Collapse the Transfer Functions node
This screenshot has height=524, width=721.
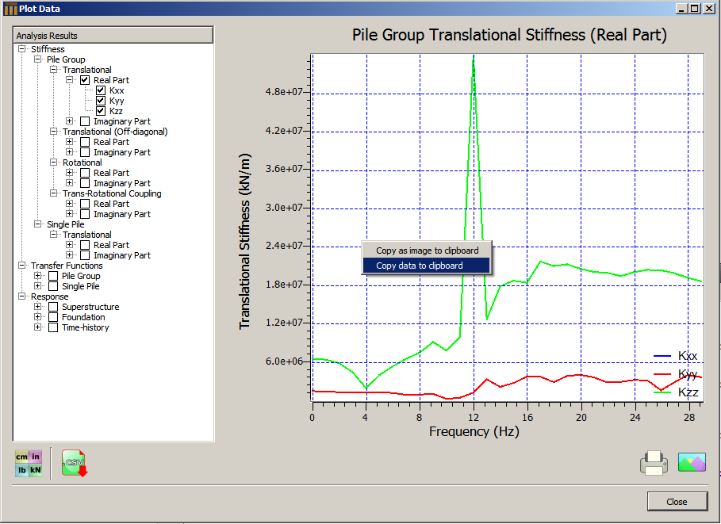click(x=22, y=266)
